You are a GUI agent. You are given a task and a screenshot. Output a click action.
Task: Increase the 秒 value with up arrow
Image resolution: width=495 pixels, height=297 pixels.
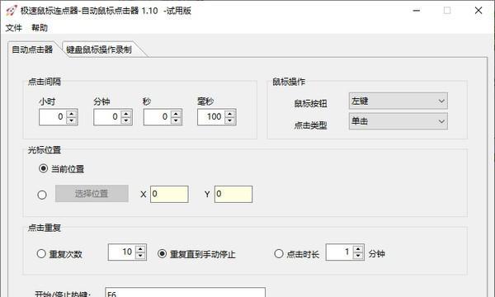pyautogui.click(x=176, y=114)
